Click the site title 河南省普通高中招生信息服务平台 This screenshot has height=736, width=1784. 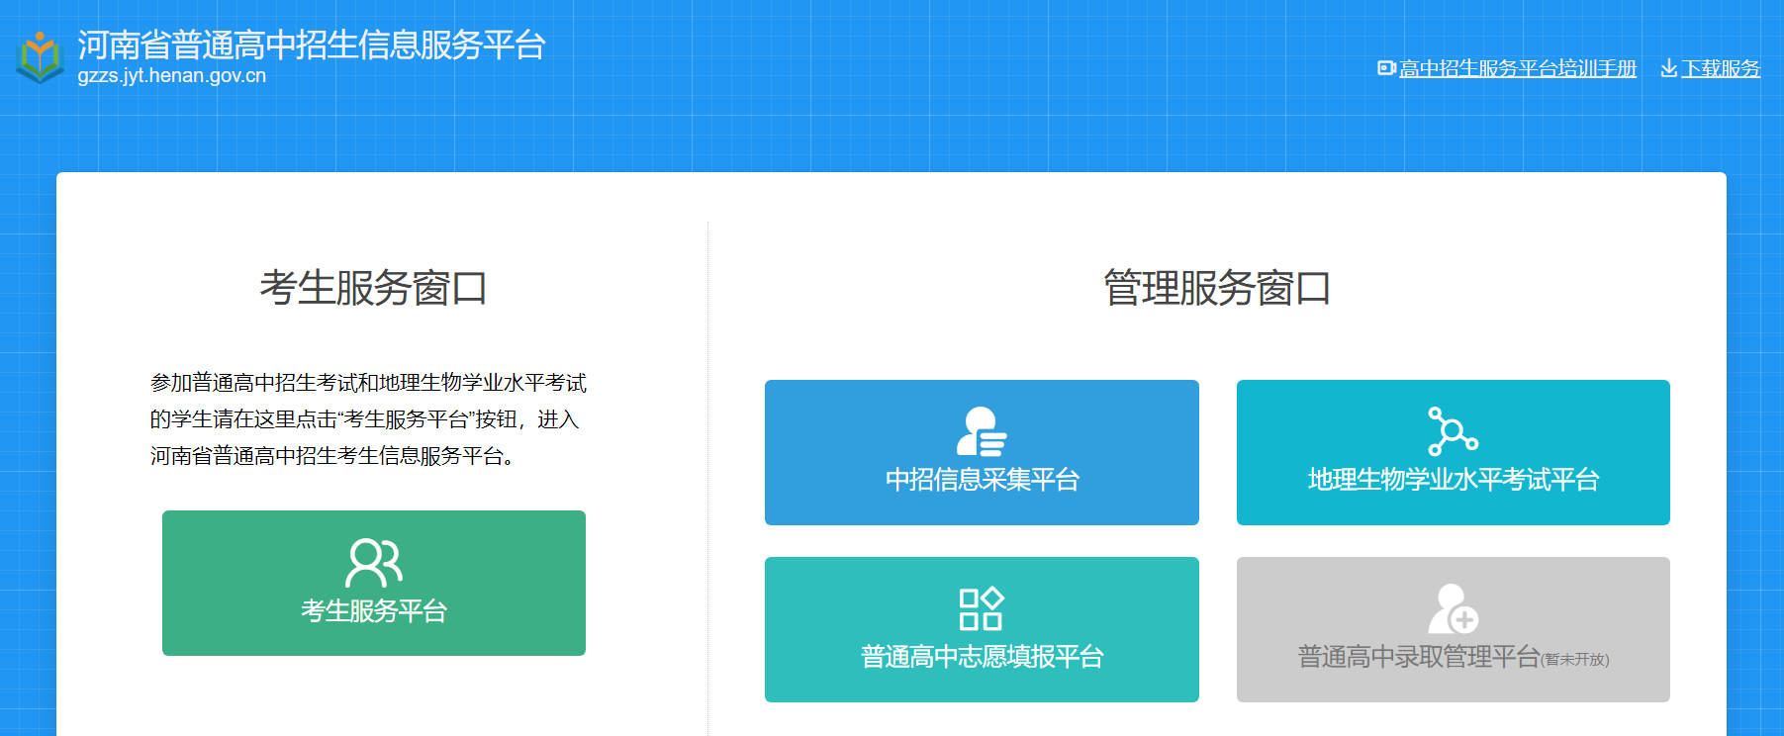pyautogui.click(x=312, y=45)
